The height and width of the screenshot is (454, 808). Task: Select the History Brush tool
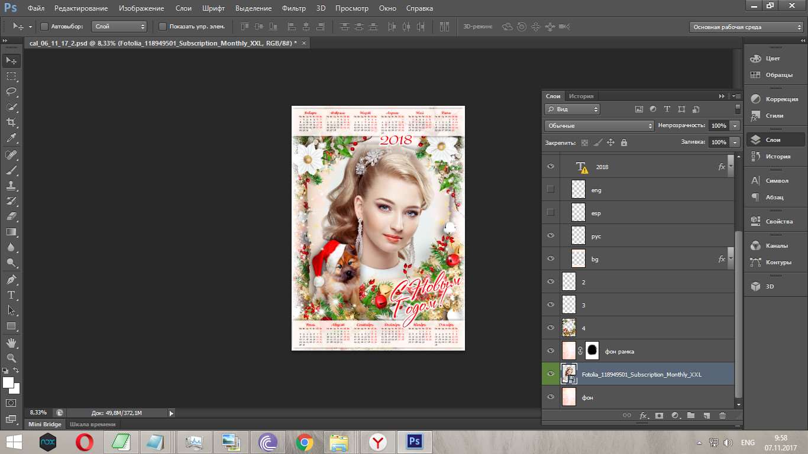pyautogui.click(x=11, y=201)
